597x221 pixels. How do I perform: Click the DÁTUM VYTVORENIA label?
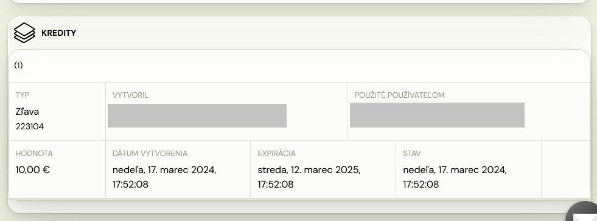tap(150, 154)
